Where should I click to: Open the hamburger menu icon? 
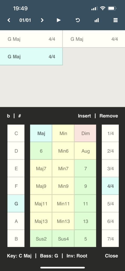coord(115,20)
